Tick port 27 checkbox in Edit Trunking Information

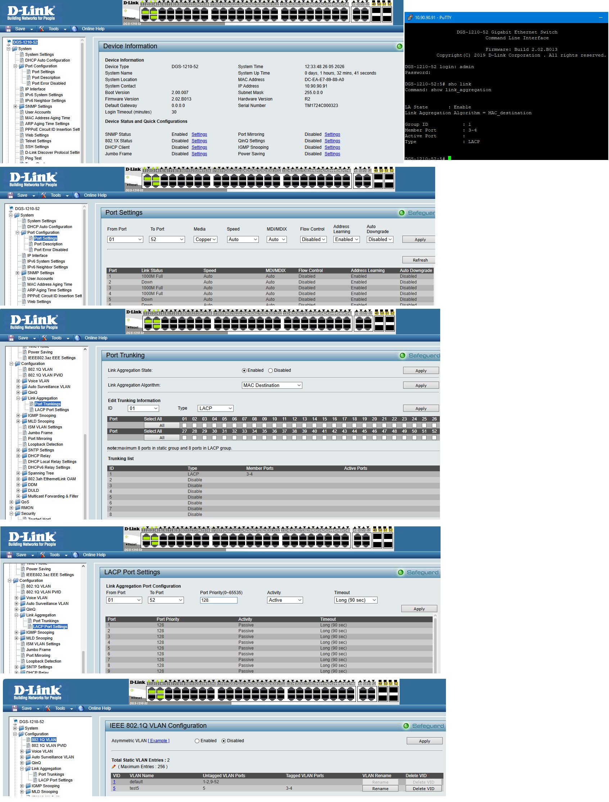pos(185,438)
